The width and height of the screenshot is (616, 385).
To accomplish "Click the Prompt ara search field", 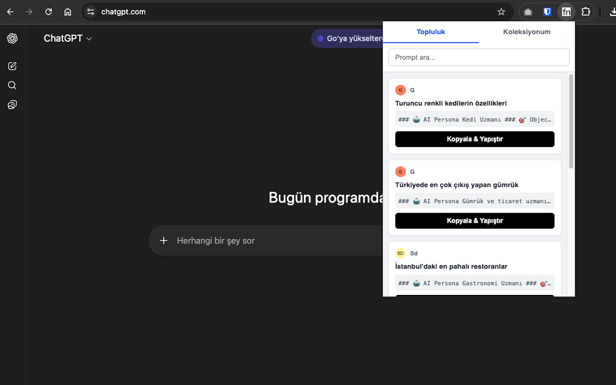I will pos(479,57).
